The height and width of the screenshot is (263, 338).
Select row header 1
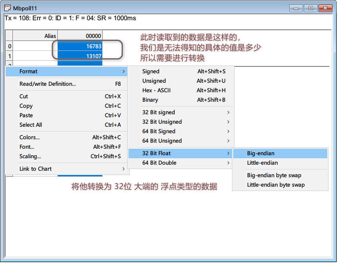pos(9,56)
